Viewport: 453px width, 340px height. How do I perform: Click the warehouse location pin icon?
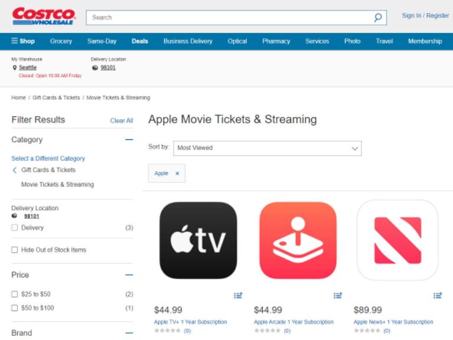[x=14, y=67]
